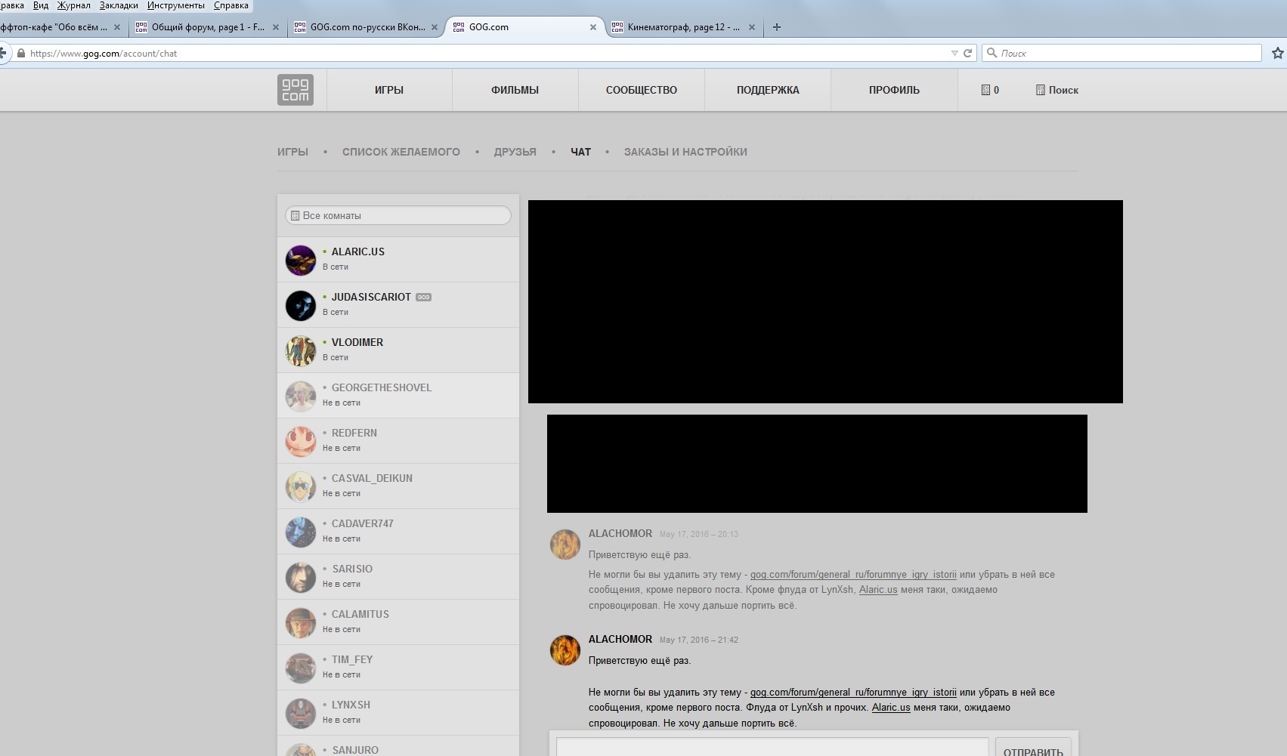Select VLODIMER name in friends list
Viewport: 1287px width, 756px height.
[357, 342]
